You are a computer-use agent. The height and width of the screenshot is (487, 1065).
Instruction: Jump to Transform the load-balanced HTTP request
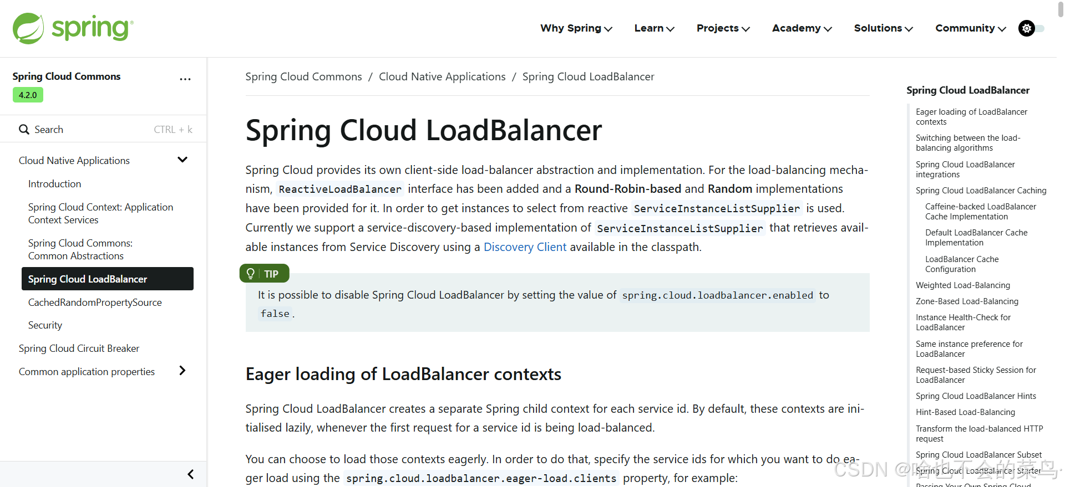click(979, 434)
